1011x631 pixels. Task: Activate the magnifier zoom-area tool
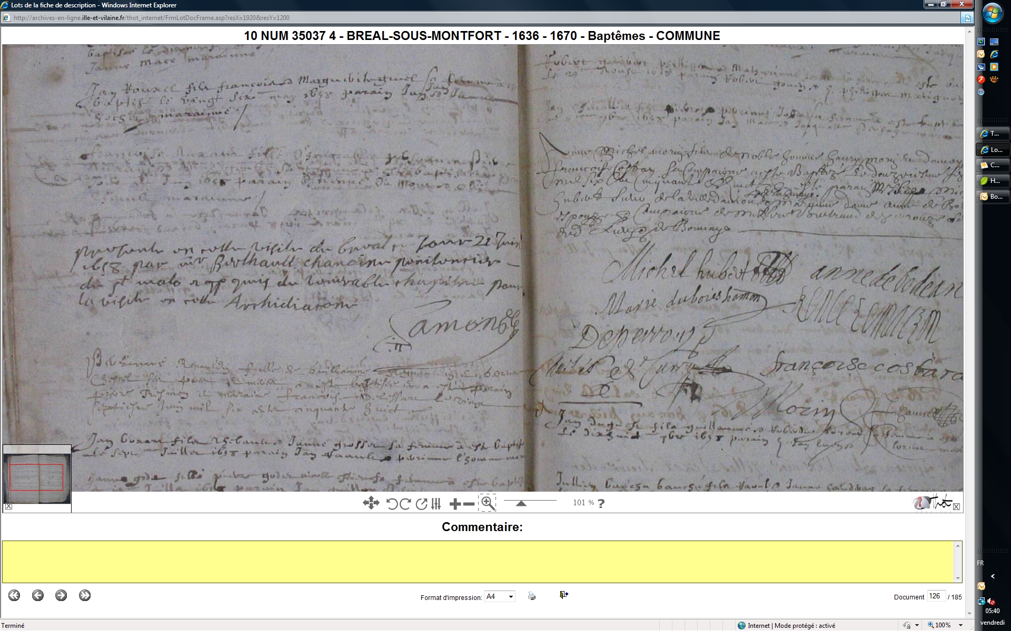(x=488, y=503)
